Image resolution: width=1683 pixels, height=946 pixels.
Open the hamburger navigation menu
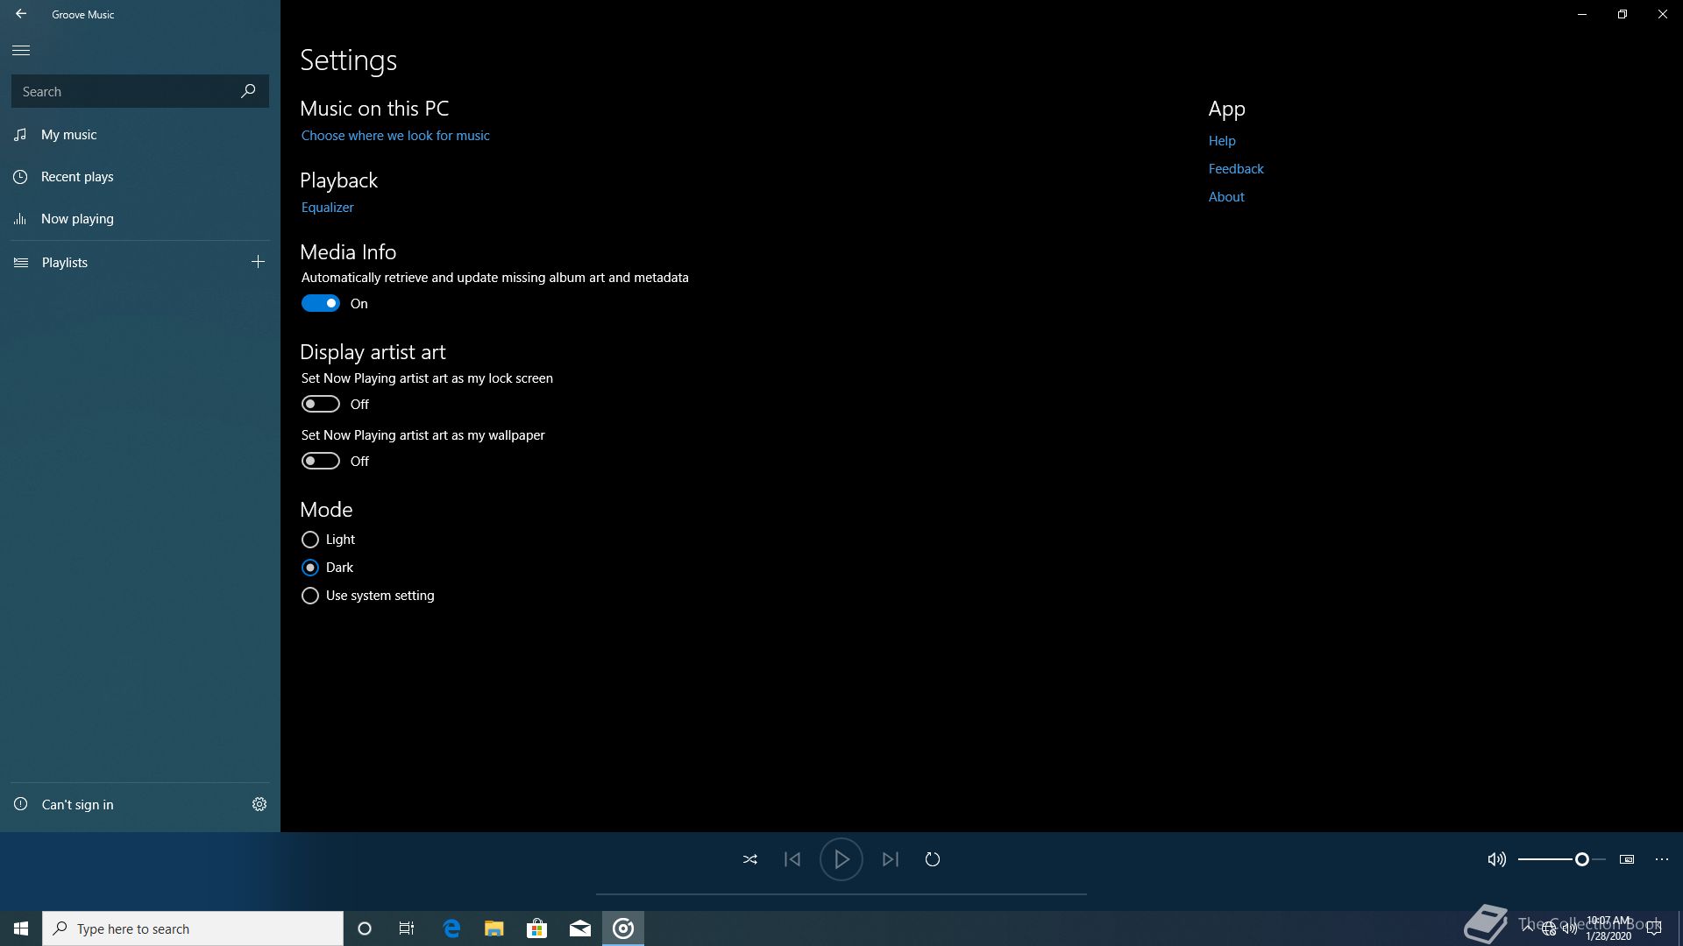click(21, 51)
